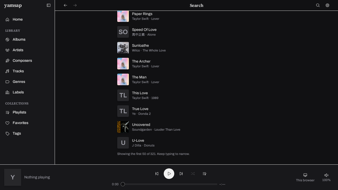Image resolution: width=338 pixels, height=190 pixels.
Task: Click This Love TL placeholder art
Action: click(123, 95)
